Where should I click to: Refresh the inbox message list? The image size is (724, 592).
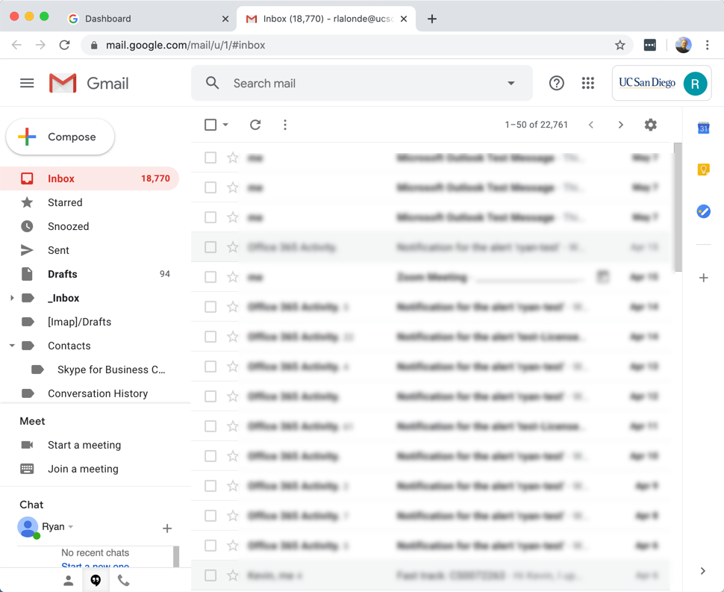click(255, 125)
